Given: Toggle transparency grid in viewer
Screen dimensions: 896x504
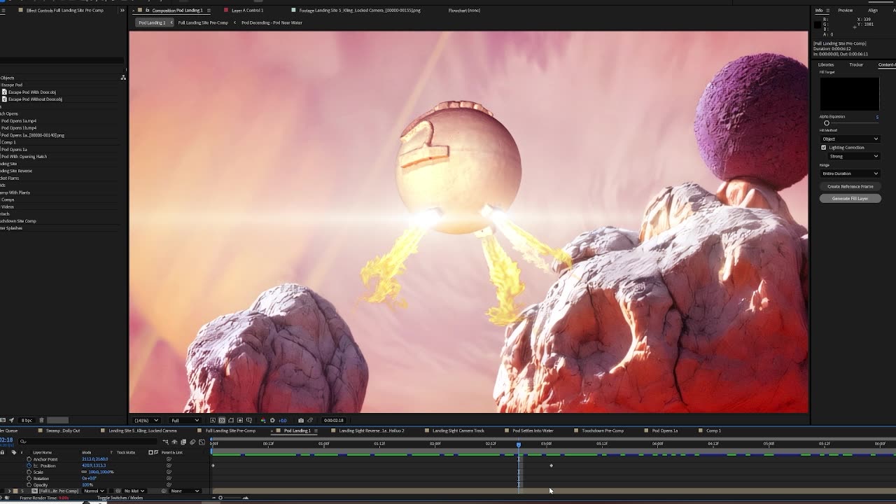Looking at the screenshot, I should point(222,420).
